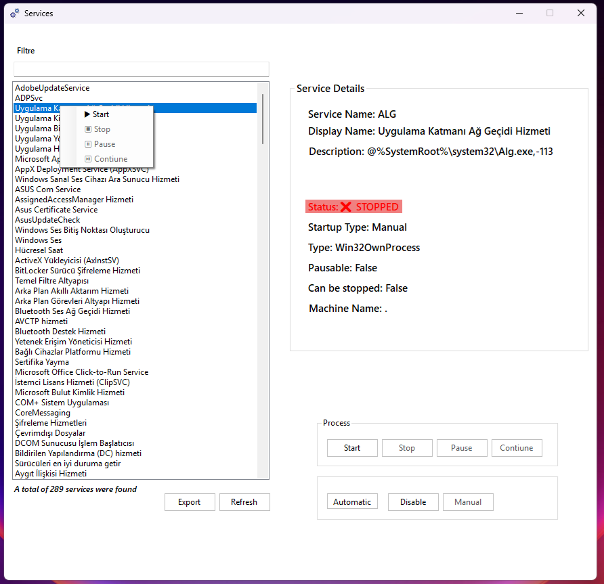Select ADPSvc in the list
This screenshot has height=584, width=604.
pos(135,97)
